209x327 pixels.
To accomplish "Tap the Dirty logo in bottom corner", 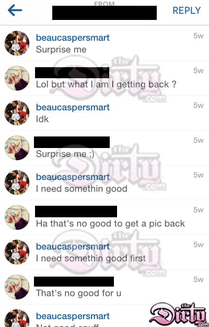I will pos(179,315).
